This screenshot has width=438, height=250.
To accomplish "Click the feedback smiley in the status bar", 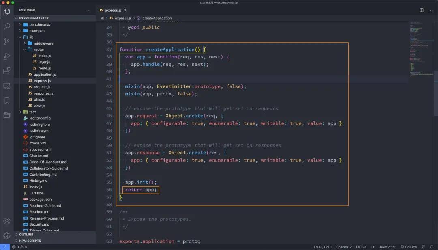I will [x=423, y=247].
